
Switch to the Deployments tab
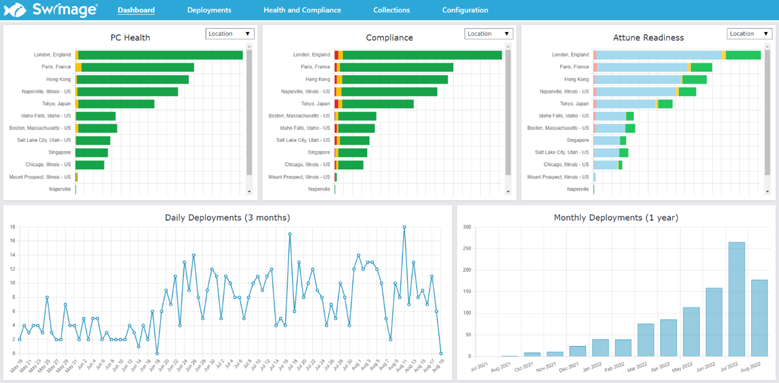point(209,10)
